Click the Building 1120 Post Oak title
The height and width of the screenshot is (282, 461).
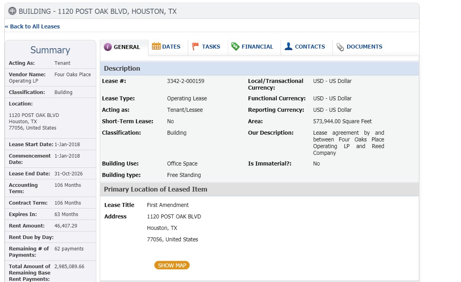[x=97, y=11]
